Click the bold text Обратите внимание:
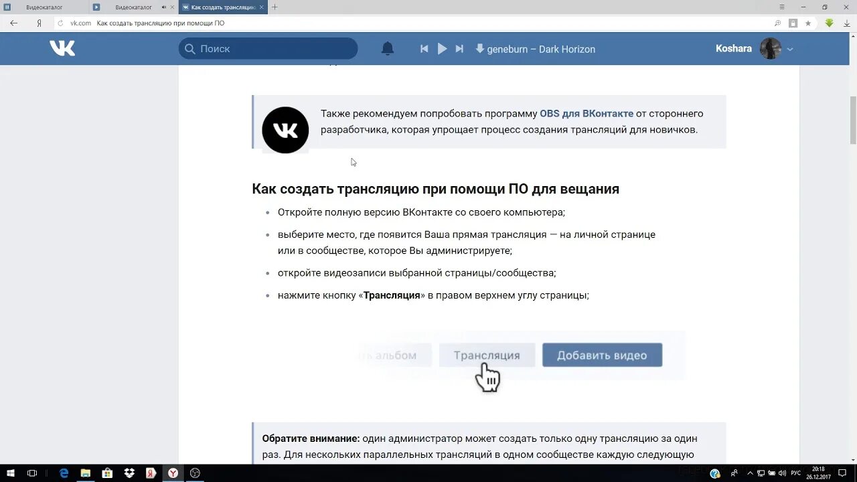 coord(311,438)
